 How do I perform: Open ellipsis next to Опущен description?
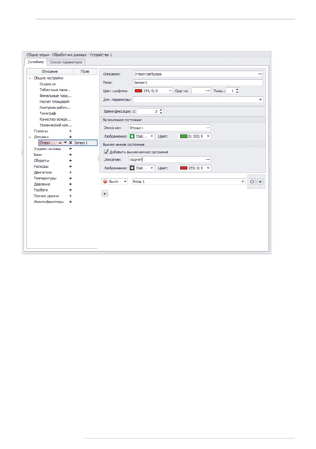[x=208, y=128]
